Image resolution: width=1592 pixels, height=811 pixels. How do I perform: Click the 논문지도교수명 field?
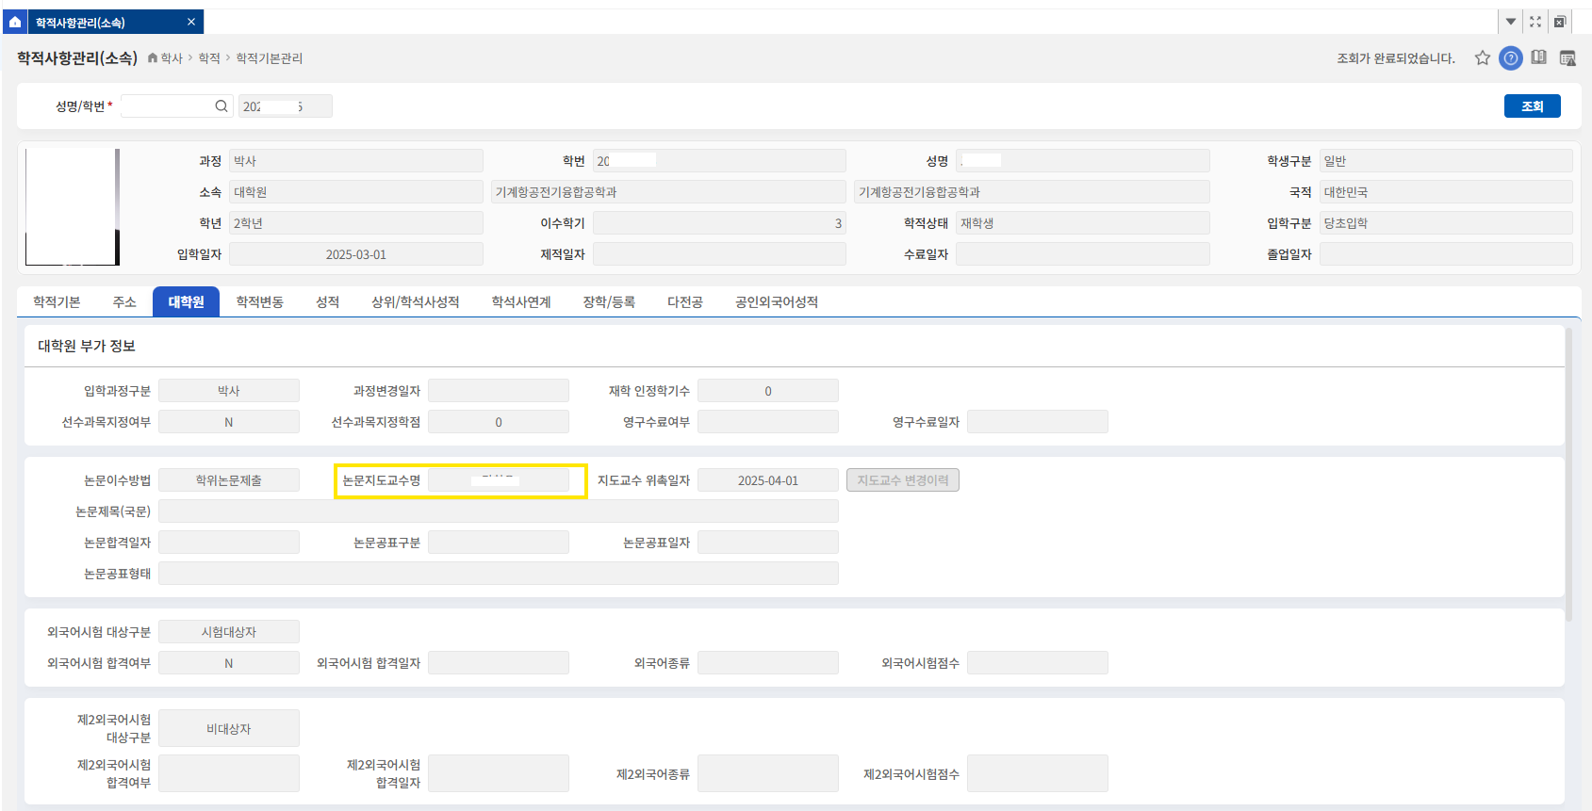point(499,480)
